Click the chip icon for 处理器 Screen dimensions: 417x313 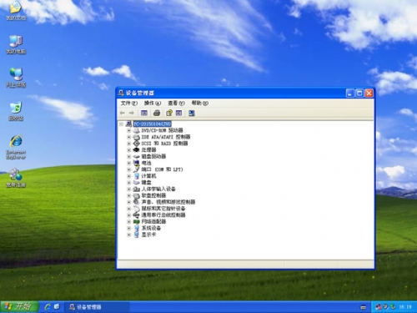pyautogui.click(x=136, y=149)
